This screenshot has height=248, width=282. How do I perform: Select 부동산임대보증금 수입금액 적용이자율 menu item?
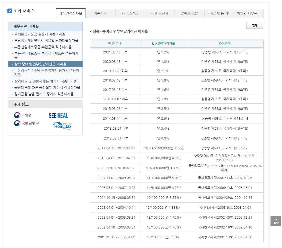pyautogui.click(x=43, y=47)
